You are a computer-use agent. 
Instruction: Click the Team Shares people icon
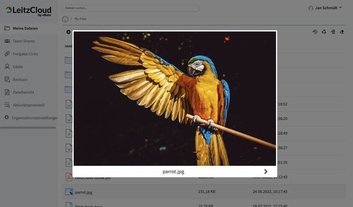tap(7, 41)
